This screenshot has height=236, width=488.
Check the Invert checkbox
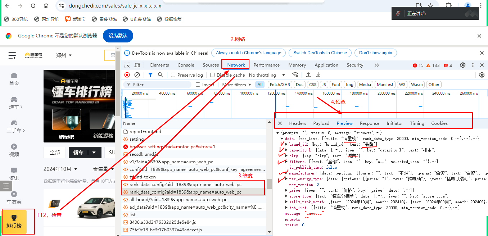pos(198,85)
